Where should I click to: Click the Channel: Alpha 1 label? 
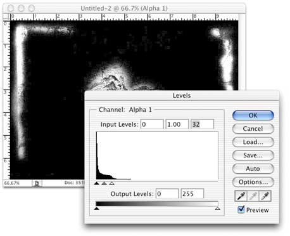pyautogui.click(x=125, y=110)
